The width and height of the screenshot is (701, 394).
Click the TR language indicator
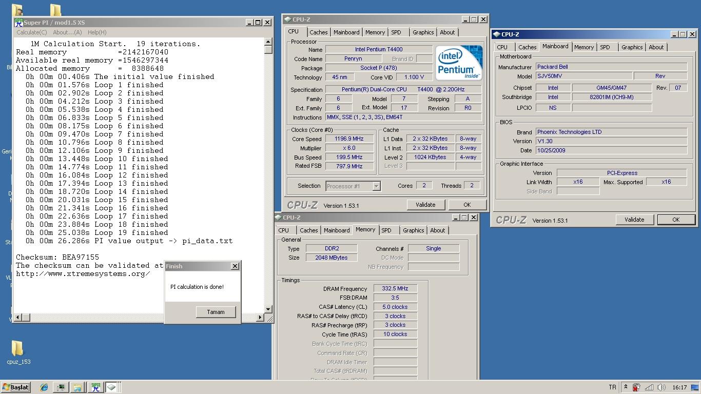(x=612, y=387)
